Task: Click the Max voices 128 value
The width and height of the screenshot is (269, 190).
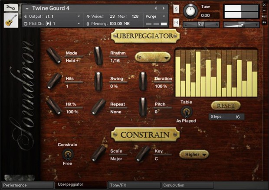Action: click(x=135, y=16)
